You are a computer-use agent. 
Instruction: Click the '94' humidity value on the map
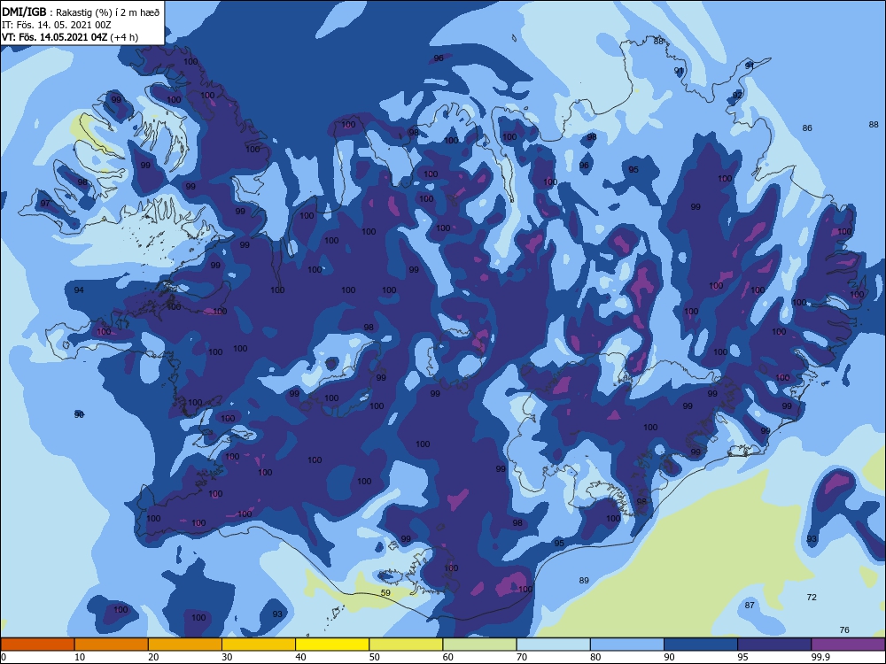click(79, 290)
